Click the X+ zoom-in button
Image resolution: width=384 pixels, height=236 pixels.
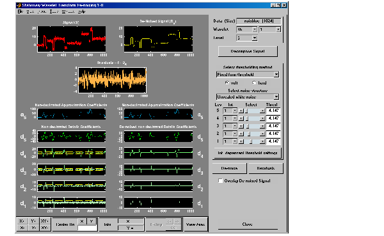[22, 221]
